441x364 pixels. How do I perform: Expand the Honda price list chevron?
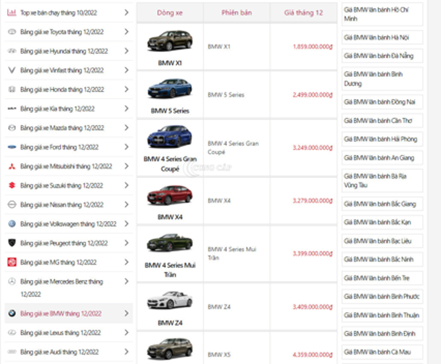click(x=127, y=89)
